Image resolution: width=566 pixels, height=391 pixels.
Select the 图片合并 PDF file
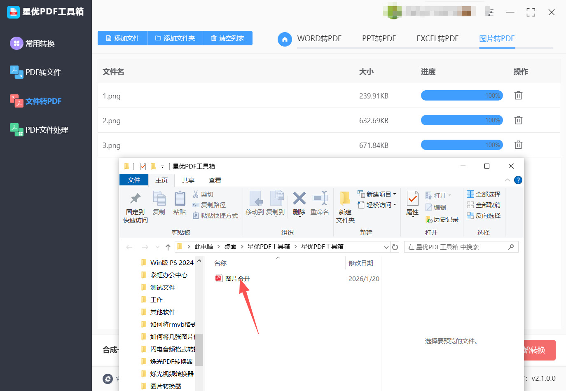[232, 279]
